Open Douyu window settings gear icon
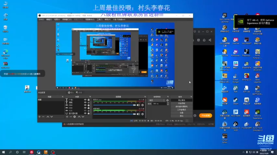The image size is (277, 155). pyautogui.click(x=195, y=116)
